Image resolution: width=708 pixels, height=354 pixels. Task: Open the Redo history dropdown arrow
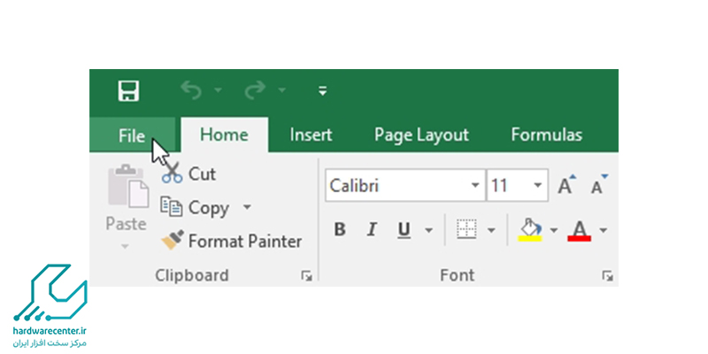(x=282, y=90)
